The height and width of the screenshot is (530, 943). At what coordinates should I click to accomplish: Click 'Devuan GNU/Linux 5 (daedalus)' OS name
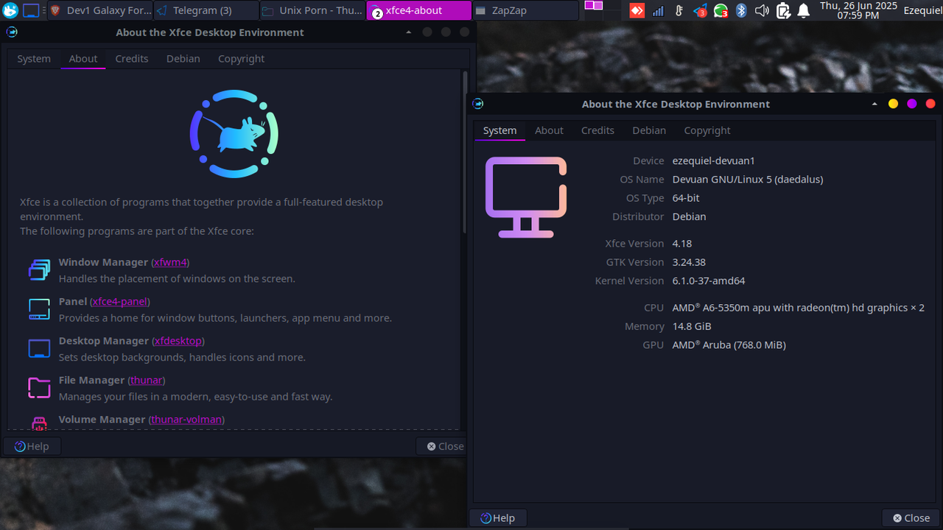[x=748, y=180]
